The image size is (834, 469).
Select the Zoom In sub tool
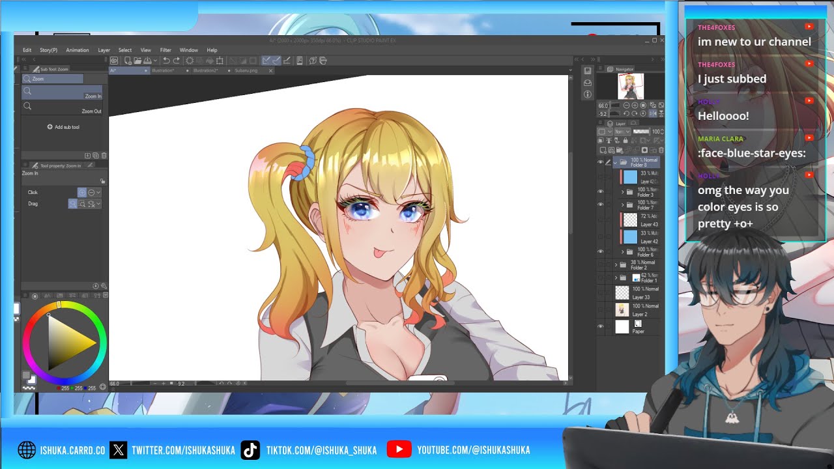[63, 92]
